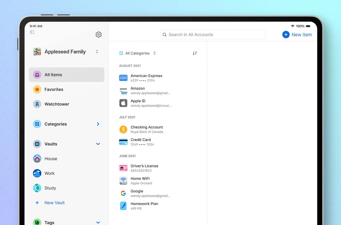
Task: Open the settings gear
Action: (x=98, y=34)
